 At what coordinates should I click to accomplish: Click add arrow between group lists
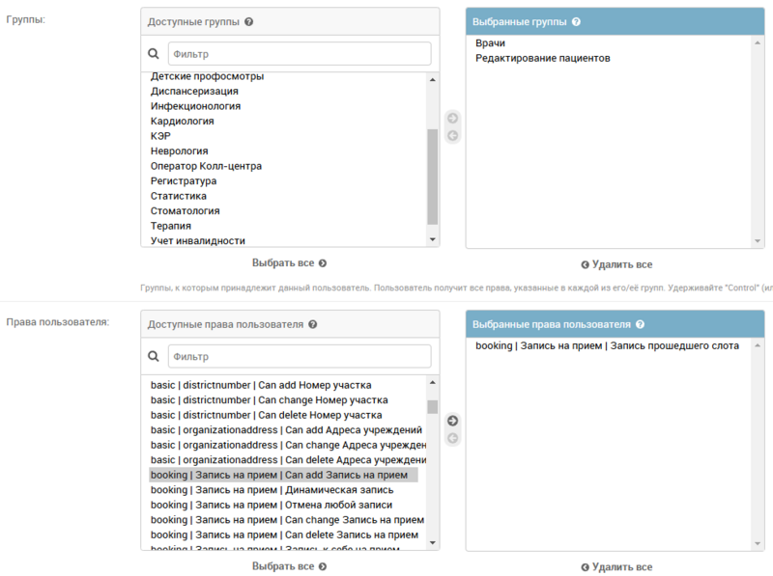coord(452,118)
